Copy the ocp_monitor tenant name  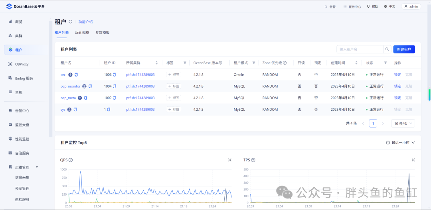90,86
